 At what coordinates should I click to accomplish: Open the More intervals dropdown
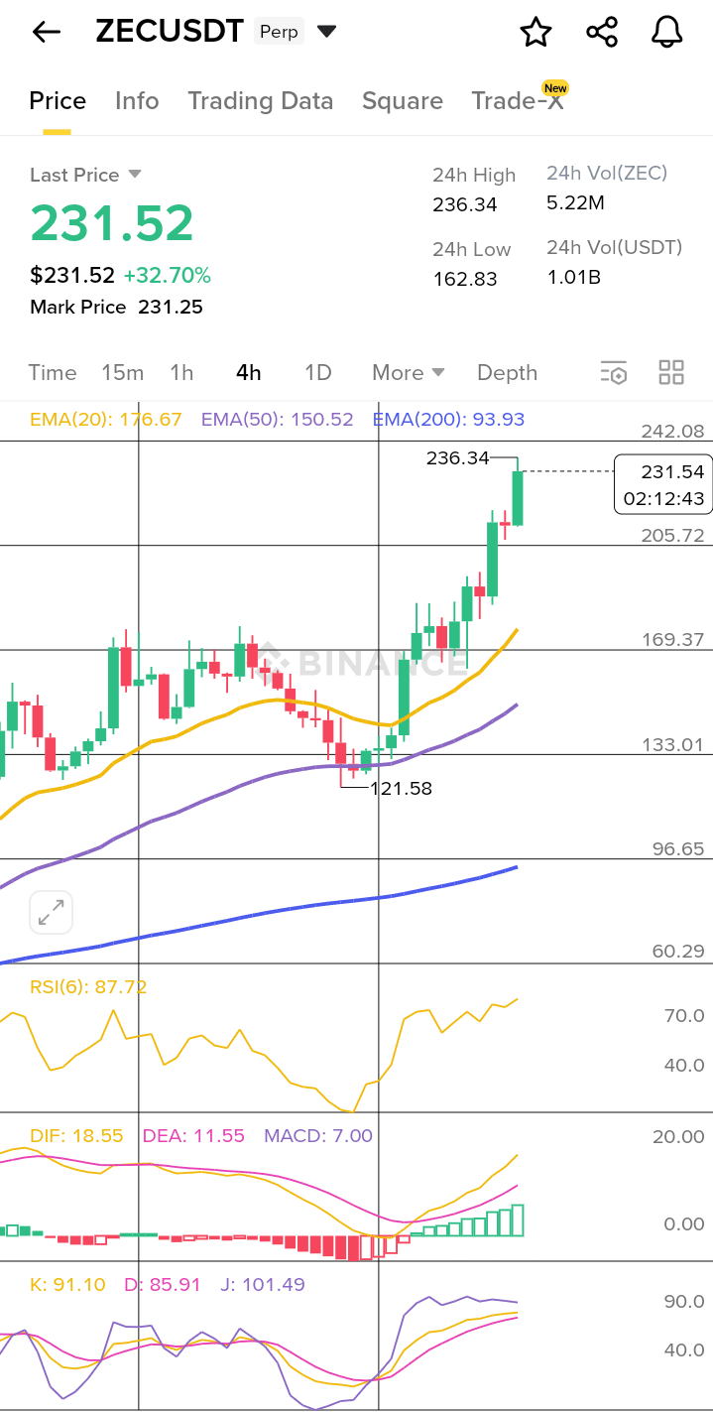(409, 373)
